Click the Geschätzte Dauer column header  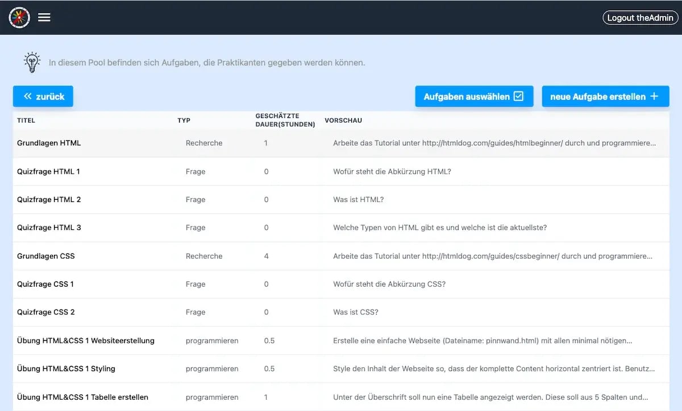(285, 120)
